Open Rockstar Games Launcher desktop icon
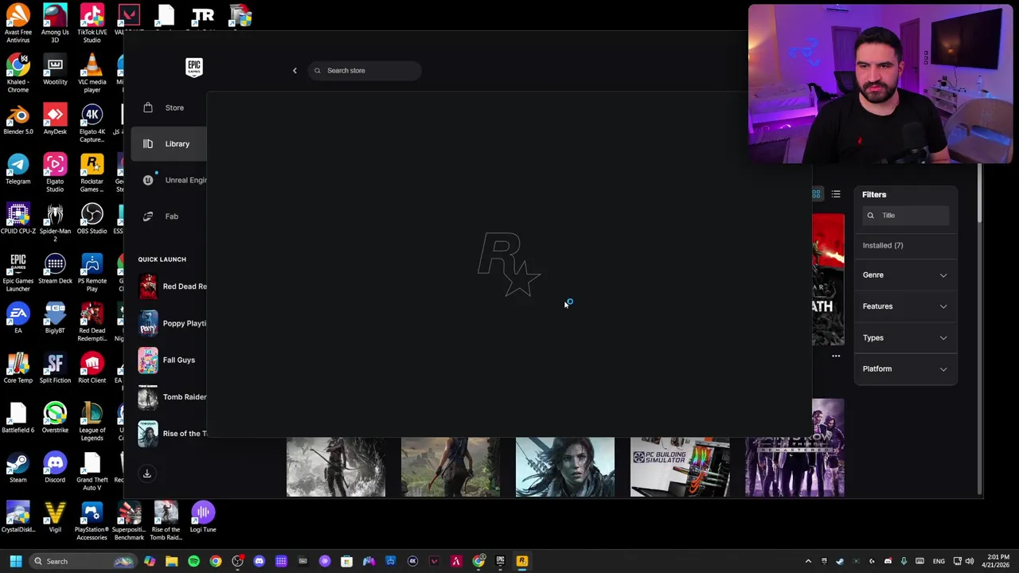The height and width of the screenshot is (573, 1019). click(92, 173)
